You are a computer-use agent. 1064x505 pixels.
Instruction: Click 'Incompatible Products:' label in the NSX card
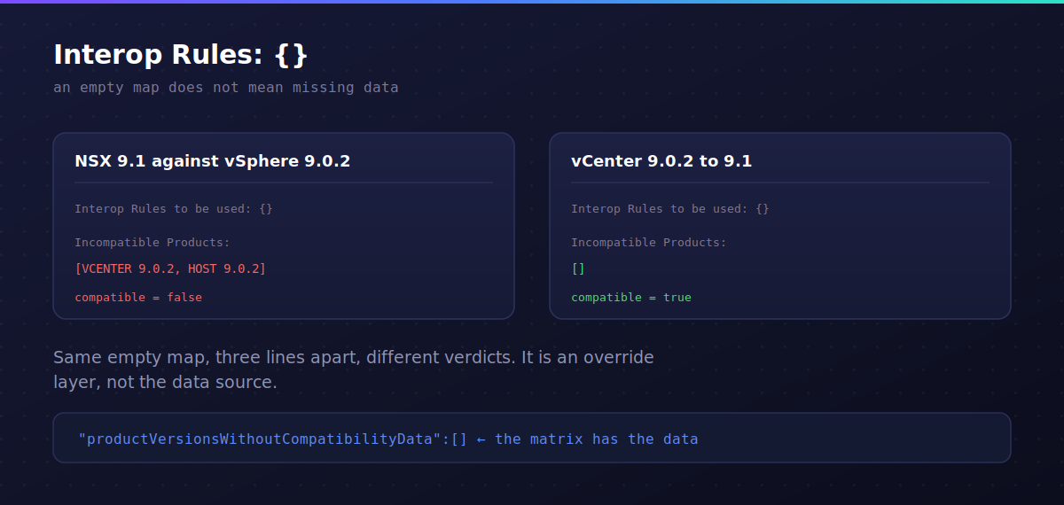pos(153,243)
